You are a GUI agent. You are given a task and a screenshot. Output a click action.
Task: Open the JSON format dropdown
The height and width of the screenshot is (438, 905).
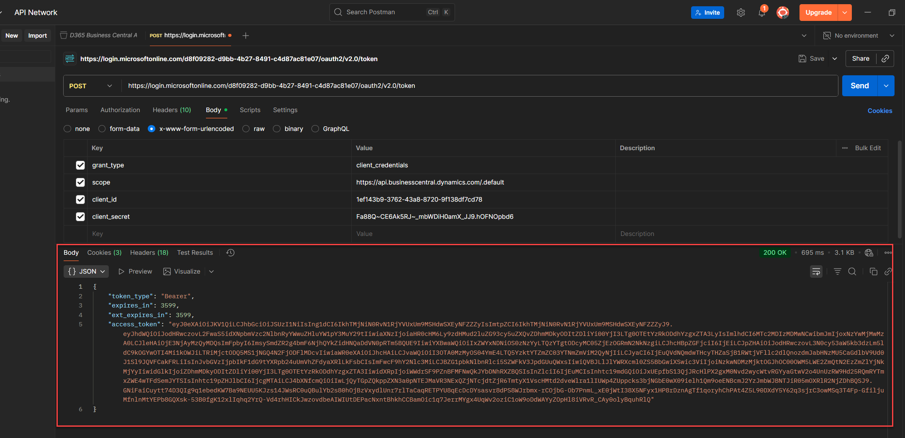click(86, 272)
